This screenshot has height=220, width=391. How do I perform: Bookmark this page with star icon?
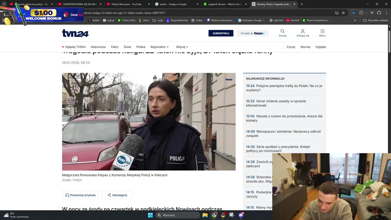coord(343,13)
